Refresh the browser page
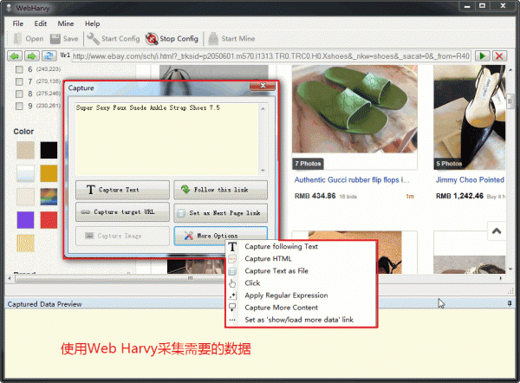Viewport: 520px width, 383px height. click(x=49, y=55)
